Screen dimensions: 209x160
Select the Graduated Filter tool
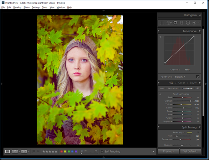pyautogui.click(x=182, y=23)
